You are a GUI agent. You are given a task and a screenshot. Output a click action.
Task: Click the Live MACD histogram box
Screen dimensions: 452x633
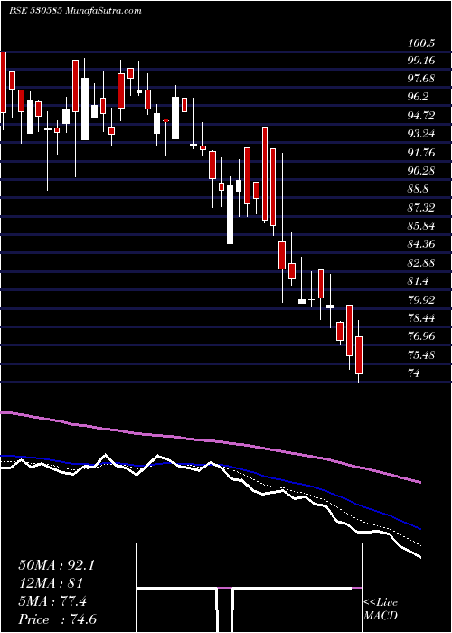249,588
